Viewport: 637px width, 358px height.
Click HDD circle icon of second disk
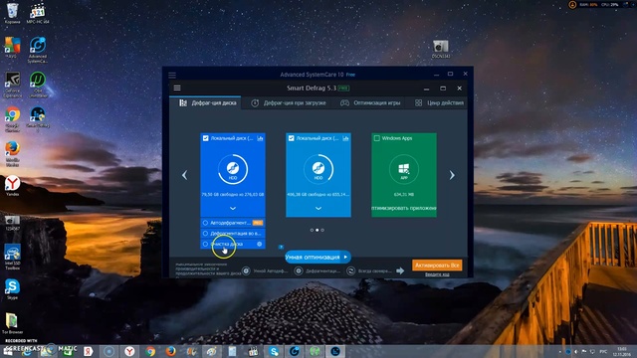click(x=318, y=169)
